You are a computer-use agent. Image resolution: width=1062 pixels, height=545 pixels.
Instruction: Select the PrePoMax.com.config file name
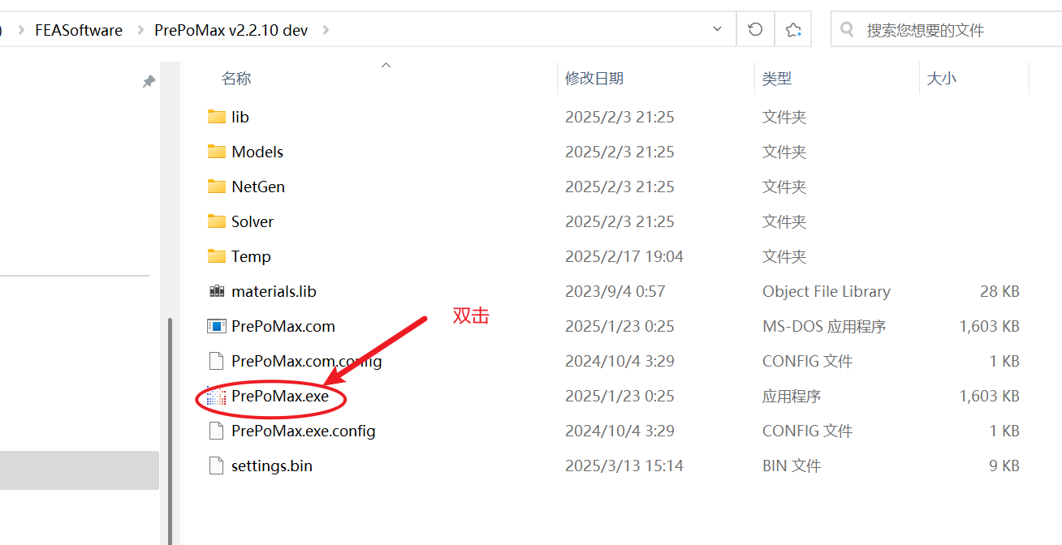(307, 361)
